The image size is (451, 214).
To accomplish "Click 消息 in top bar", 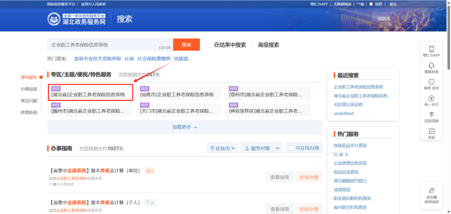I will point(378,4).
